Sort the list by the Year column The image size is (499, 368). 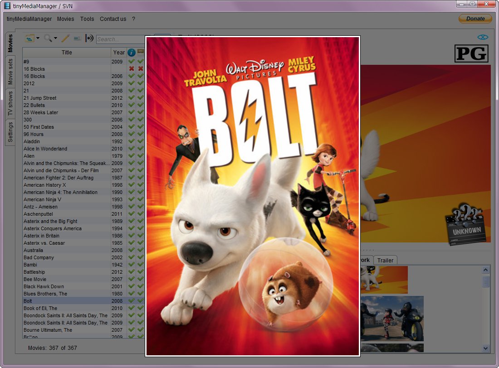click(119, 53)
